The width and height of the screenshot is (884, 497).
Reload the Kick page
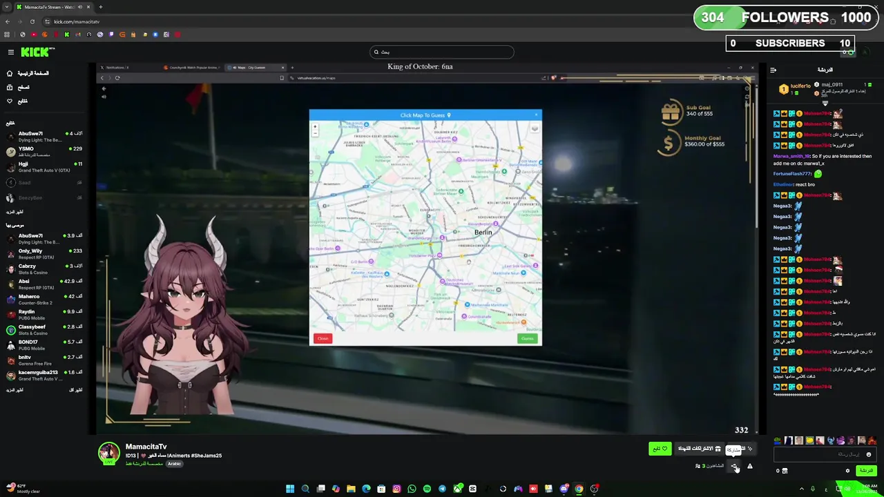(x=32, y=21)
